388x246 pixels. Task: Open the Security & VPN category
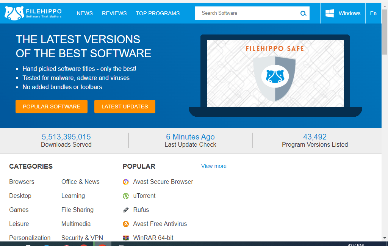click(82, 238)
